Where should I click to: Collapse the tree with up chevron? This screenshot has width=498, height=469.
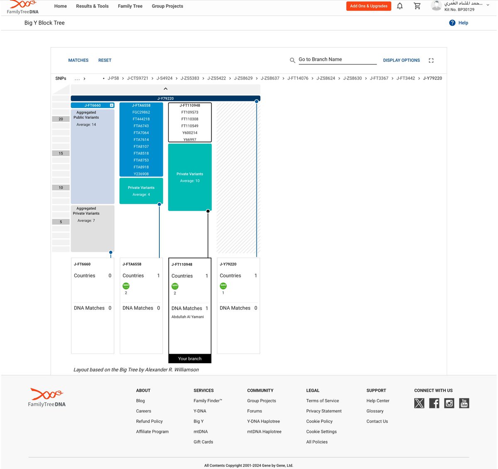(x=166, y=89)
